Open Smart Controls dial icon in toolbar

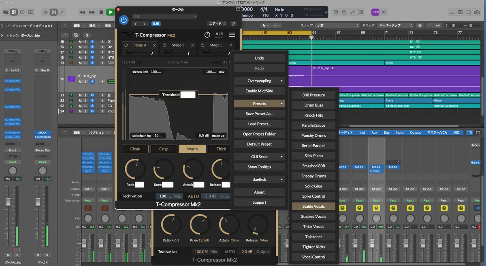point(45,13)
